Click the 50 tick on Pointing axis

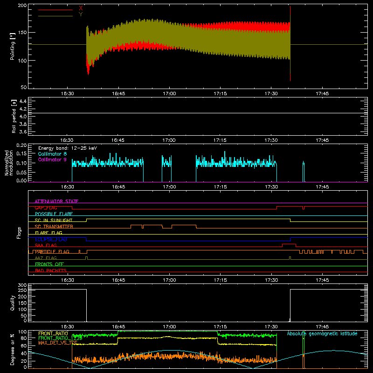pos(24,87)
